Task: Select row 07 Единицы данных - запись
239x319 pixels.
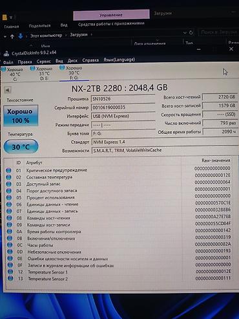Action: (118, 211)
